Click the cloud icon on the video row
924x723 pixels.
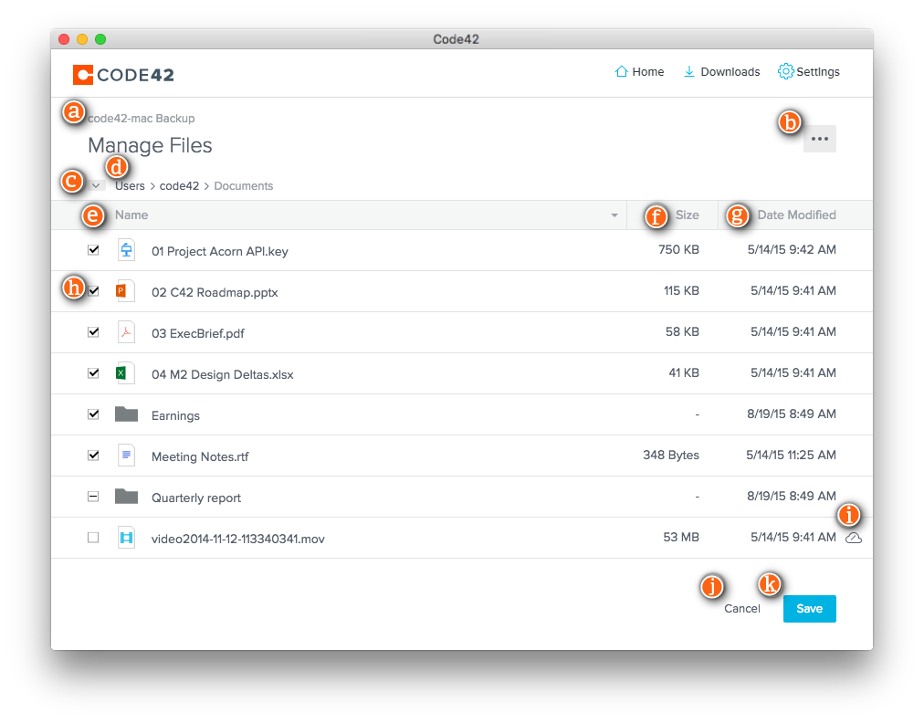pyautogui.click(x=854, y=538)
